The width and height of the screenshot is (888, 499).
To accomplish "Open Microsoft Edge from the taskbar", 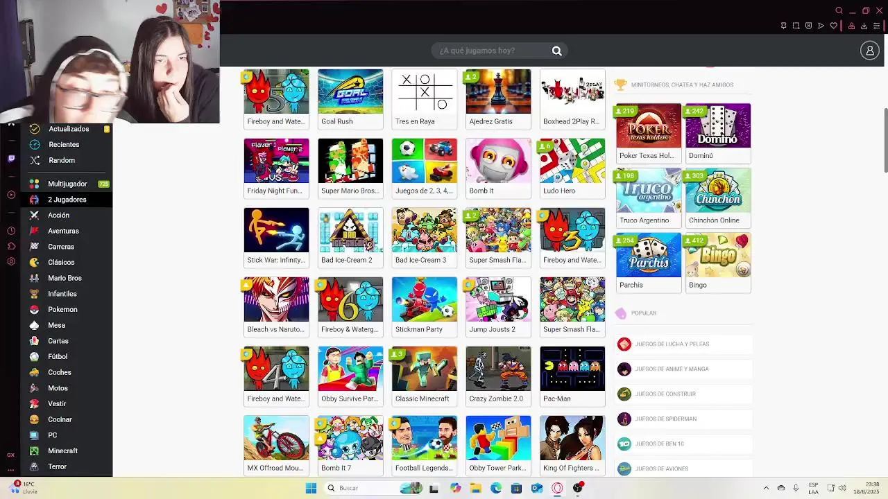I will coord(496,488).
